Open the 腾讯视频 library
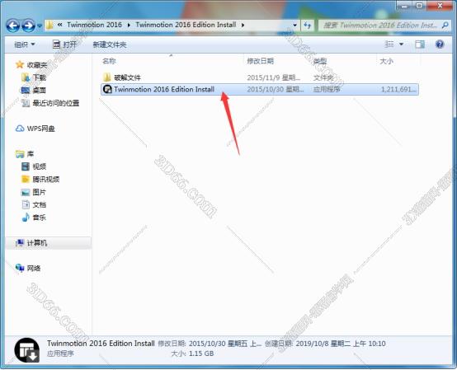 (45, 180)
